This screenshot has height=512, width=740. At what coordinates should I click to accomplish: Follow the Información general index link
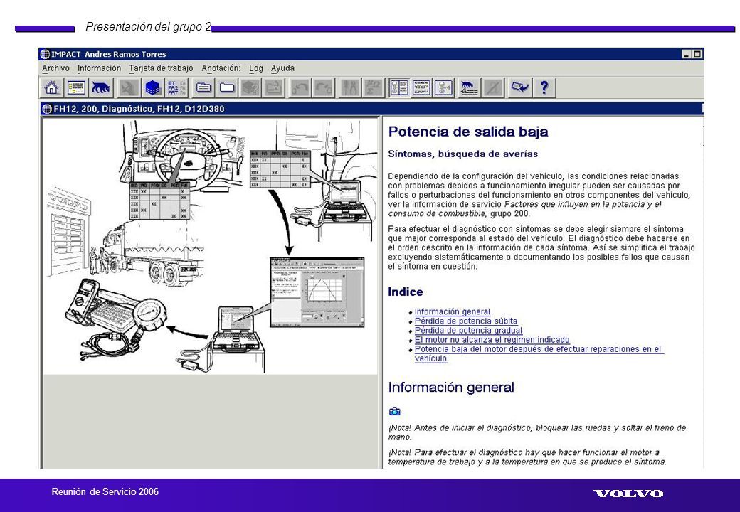click(x=452, y=311)
